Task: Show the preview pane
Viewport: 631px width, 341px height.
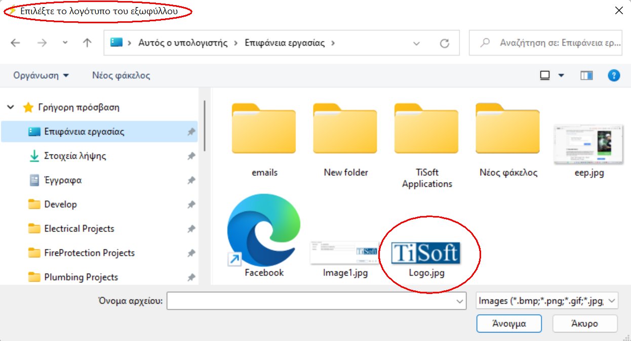Action: (x=586, y=75)
